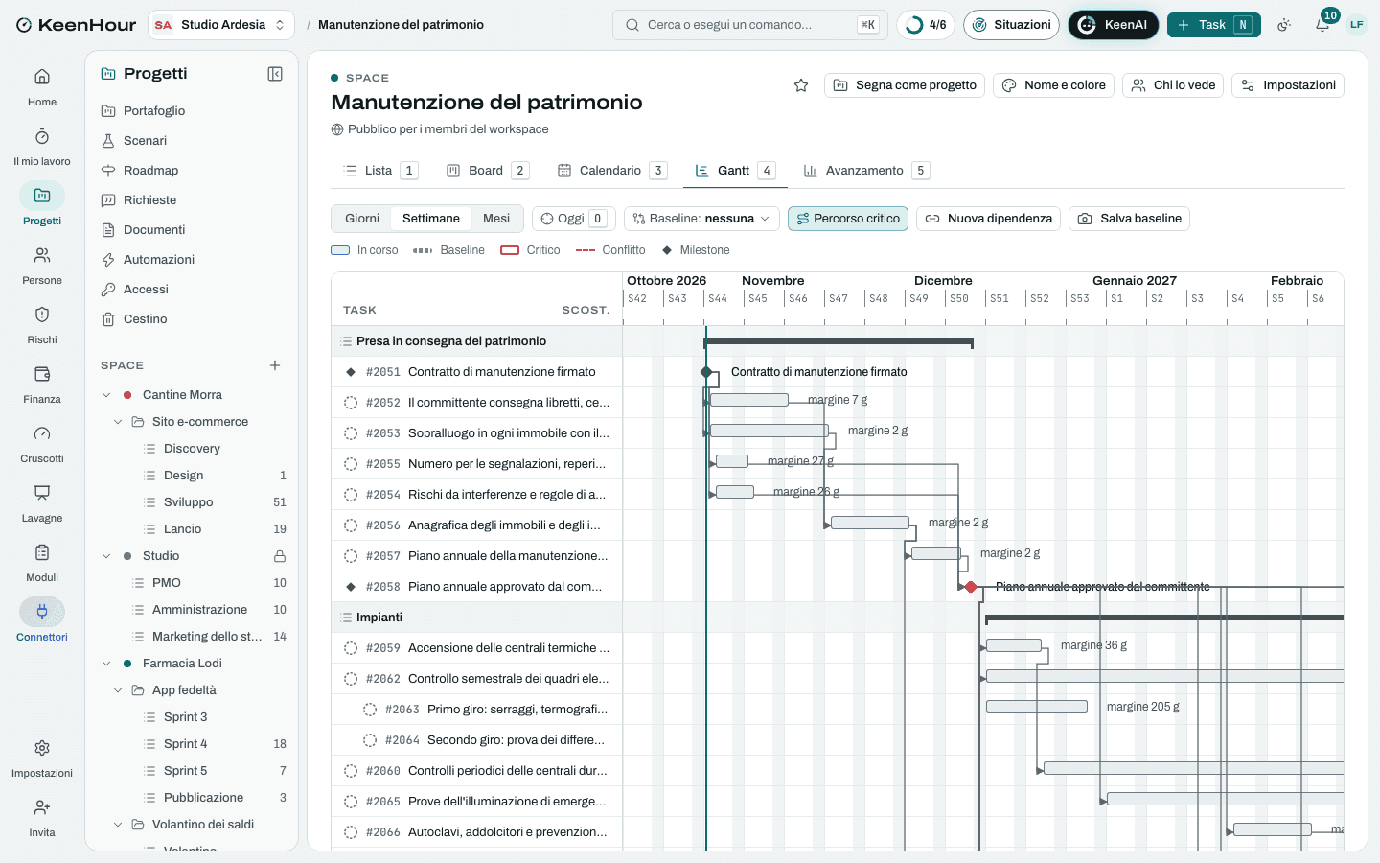Open the 4/6 progress ring indicator
This screenshot has height=863, width=1380.
926,25
